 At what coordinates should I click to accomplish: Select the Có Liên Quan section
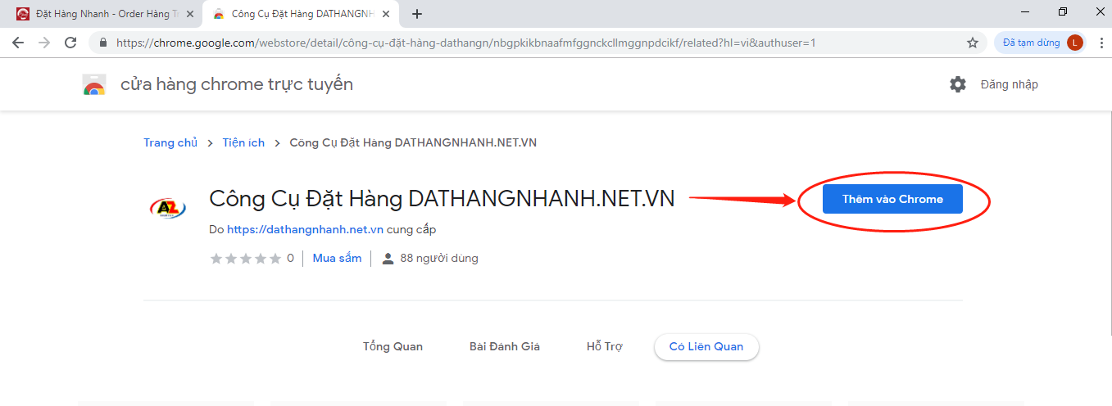706,346
